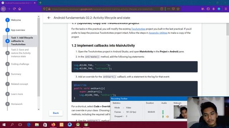Image resolution: width=229 pixels, height=128 pixels.
Task: Save page to Pocket
Action: coord(173,9)
